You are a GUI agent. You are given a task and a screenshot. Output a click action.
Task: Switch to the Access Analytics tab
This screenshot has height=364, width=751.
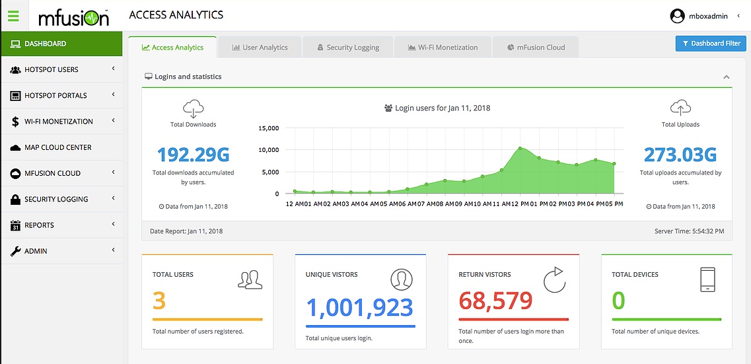click(172, 48)
